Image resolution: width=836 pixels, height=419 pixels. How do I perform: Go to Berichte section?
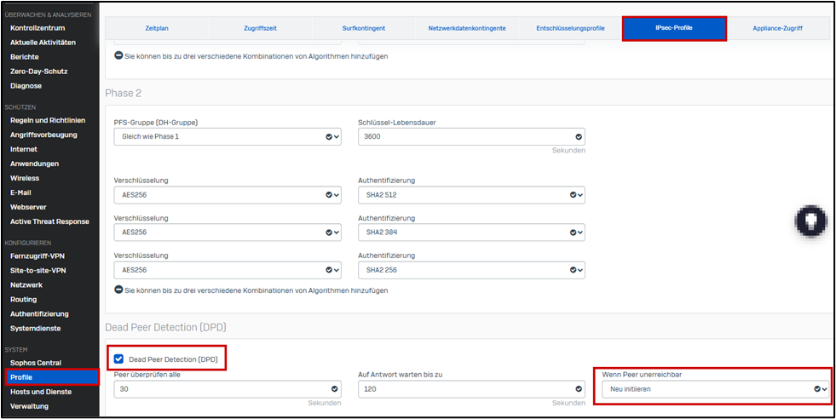(x=25, y=56)
